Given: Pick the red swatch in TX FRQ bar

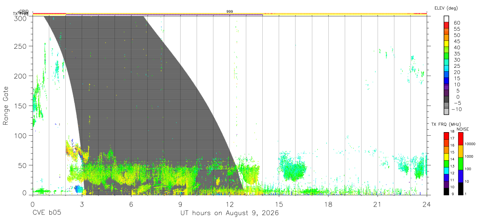Looking at the screenshot, I should pyautogui.click(x=446, y=136).
